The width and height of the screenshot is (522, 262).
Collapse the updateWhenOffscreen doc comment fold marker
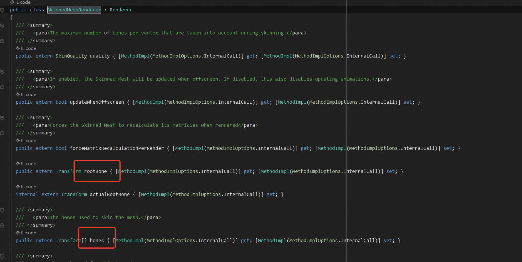2,71
